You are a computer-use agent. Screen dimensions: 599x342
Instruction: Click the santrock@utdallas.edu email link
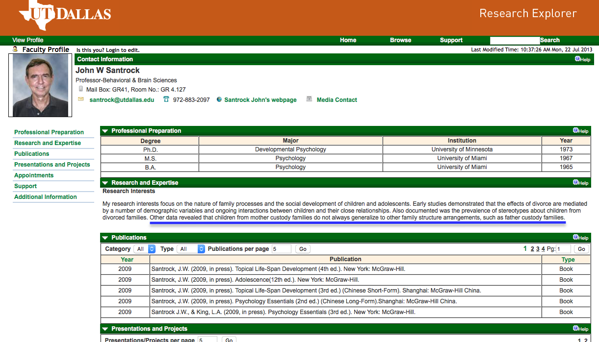click(x=122, y=100)
